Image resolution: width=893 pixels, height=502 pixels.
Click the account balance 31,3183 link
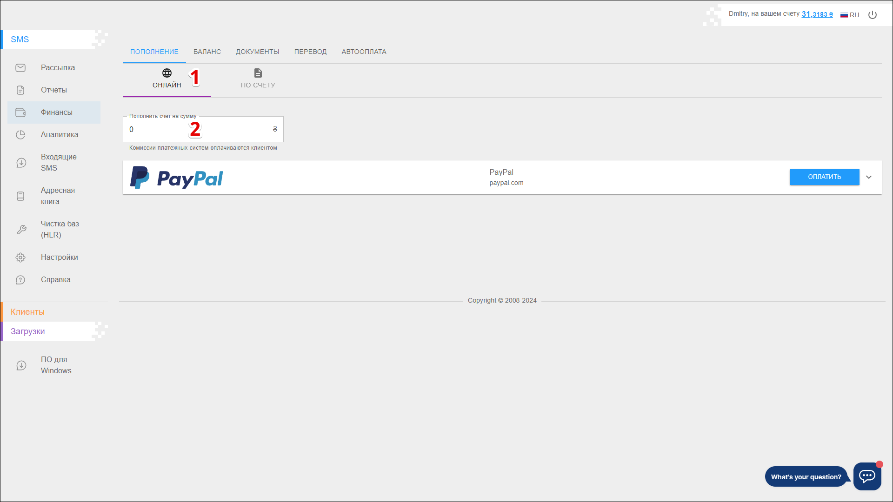point(817,14)
